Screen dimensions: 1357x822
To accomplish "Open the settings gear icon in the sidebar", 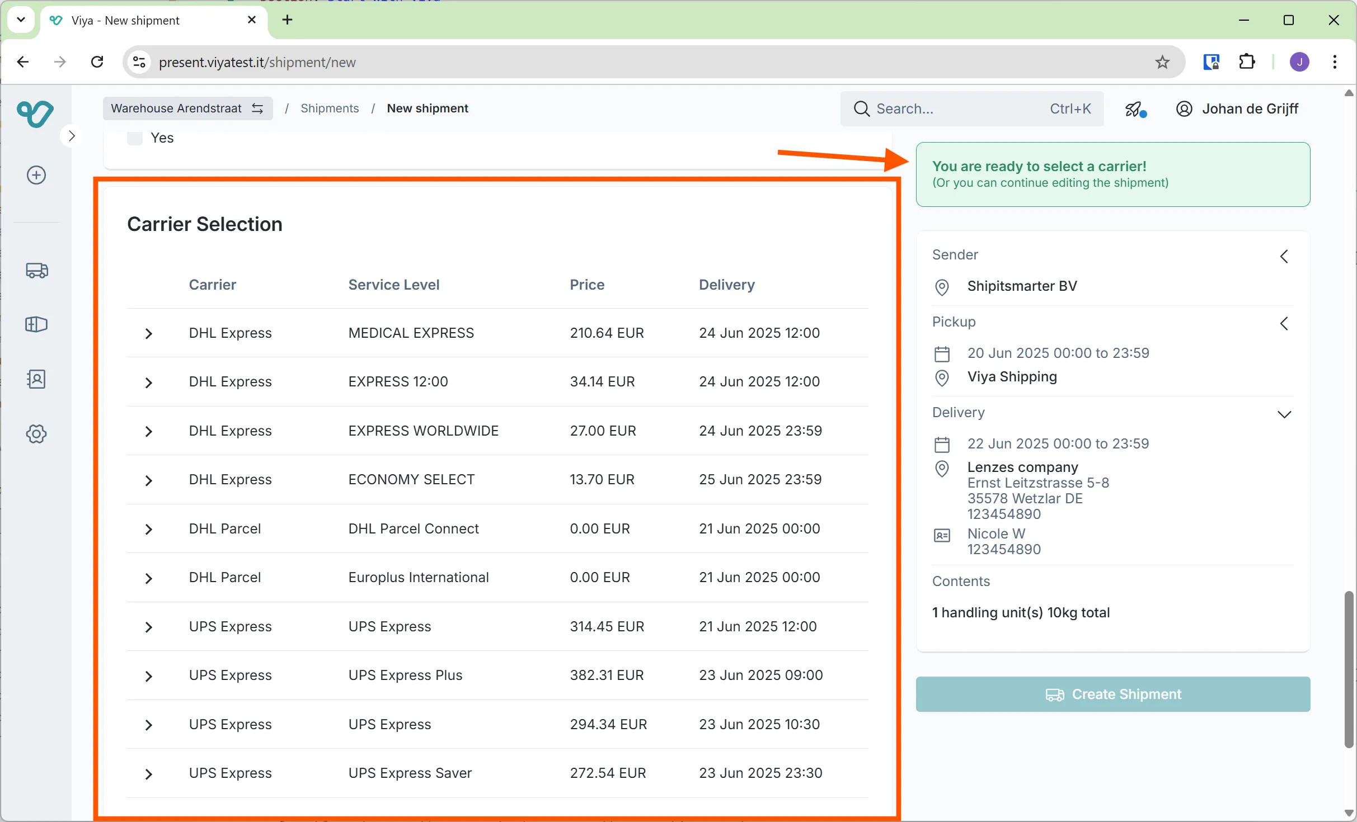I will pyautogui.click(x=36, y=434).
